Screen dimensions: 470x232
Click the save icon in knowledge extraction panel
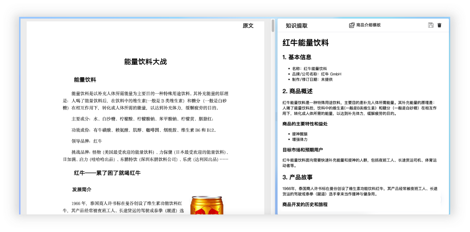[x=431, y=25]
